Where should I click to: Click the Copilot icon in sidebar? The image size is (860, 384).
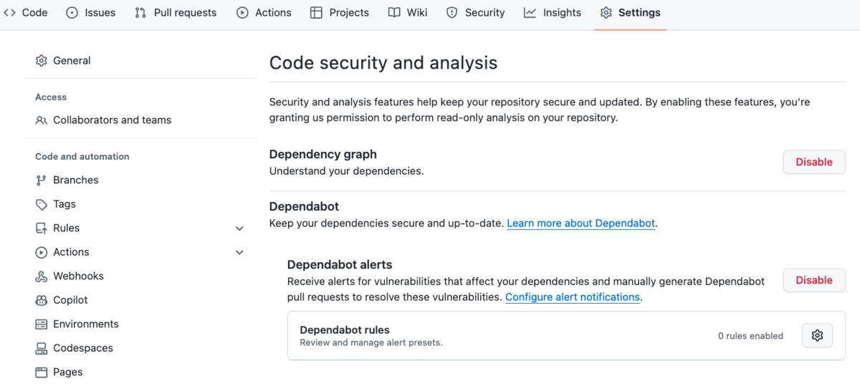click(42, 300)
